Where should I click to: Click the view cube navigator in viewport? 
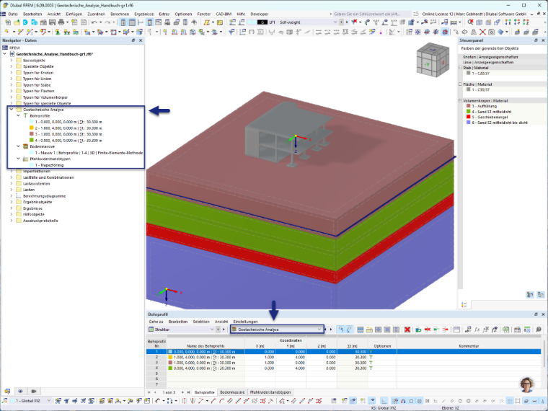coord(433,59)
